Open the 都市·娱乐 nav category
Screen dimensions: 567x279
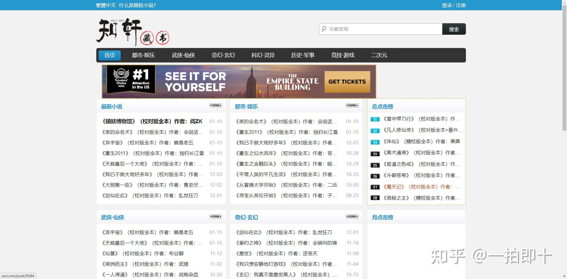(x=143, y=55)
